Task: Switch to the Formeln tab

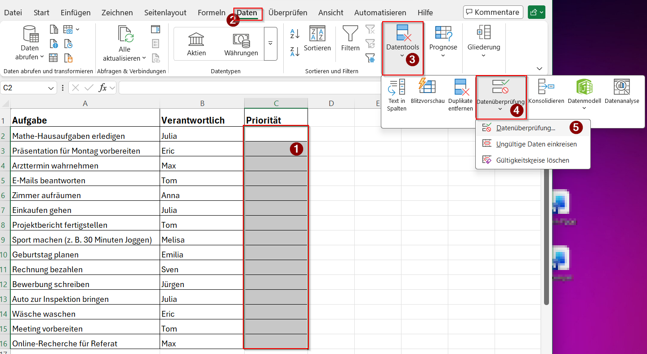Action: tap(211, 13)
